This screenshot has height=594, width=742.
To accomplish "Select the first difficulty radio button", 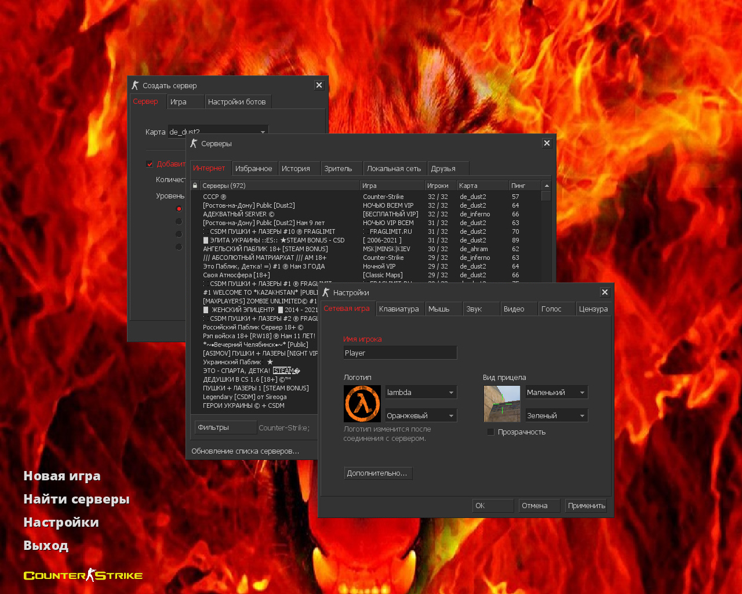I will (179, 209).
